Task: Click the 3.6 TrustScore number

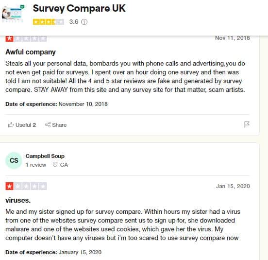Action: click(x=74, y=22)
